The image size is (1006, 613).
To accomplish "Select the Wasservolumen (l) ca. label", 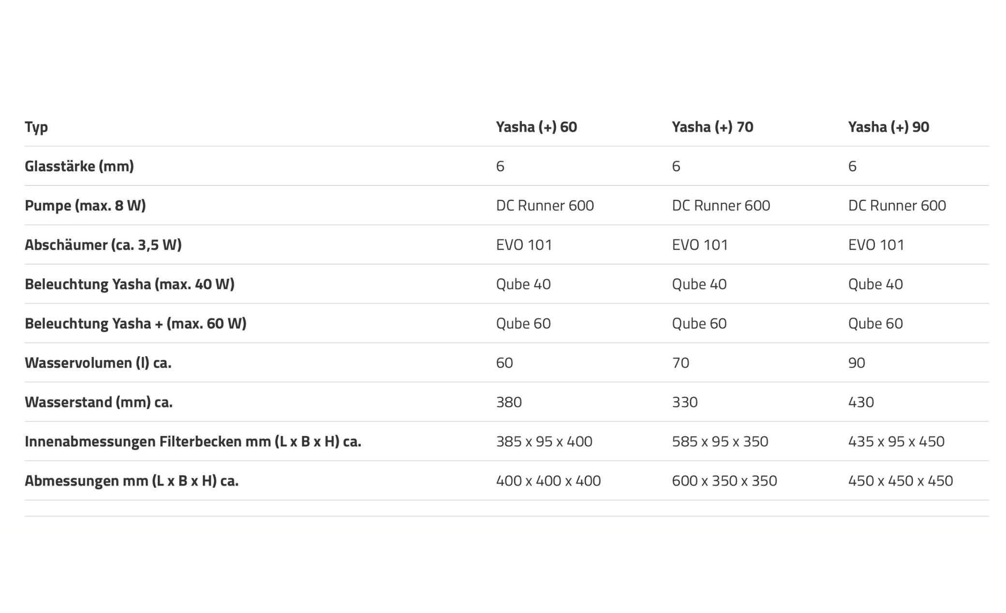I will tap(98, 363).
